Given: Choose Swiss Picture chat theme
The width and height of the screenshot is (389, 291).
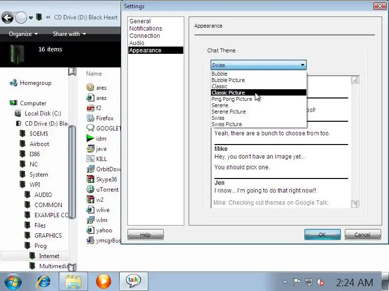Looking at the screenshot, I should (x=259, y=124).
